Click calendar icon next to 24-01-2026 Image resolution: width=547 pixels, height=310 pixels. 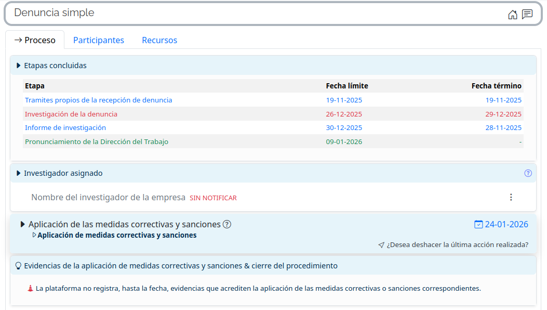pos(478,224)
